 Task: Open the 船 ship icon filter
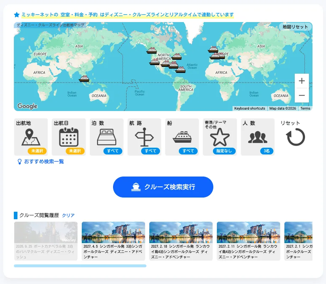click(x=182, y=137)
